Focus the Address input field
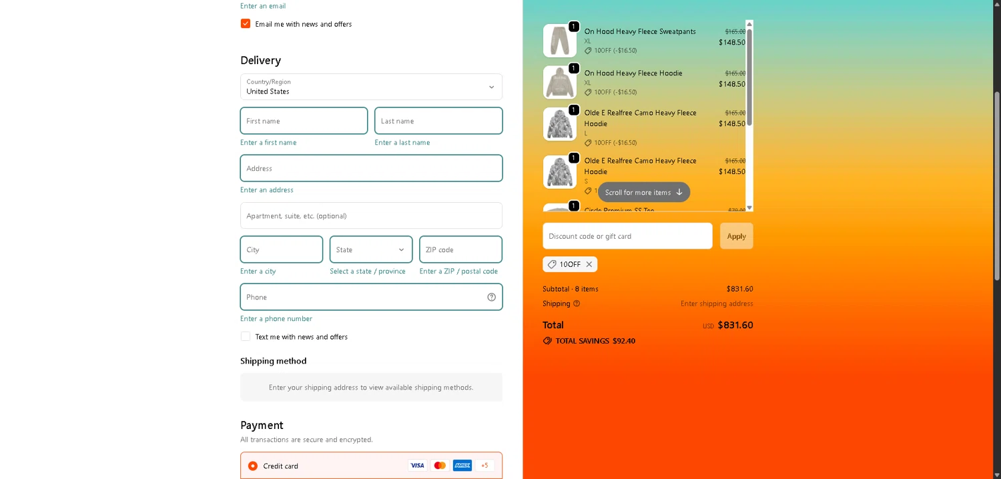Viewport: 1001px width, 479px height. pos(371,168)
